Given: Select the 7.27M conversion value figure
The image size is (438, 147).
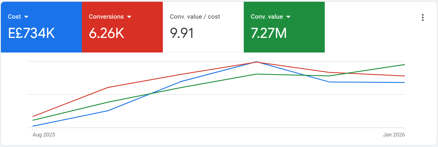Looking at the screenshot, I should click(269, 34).
